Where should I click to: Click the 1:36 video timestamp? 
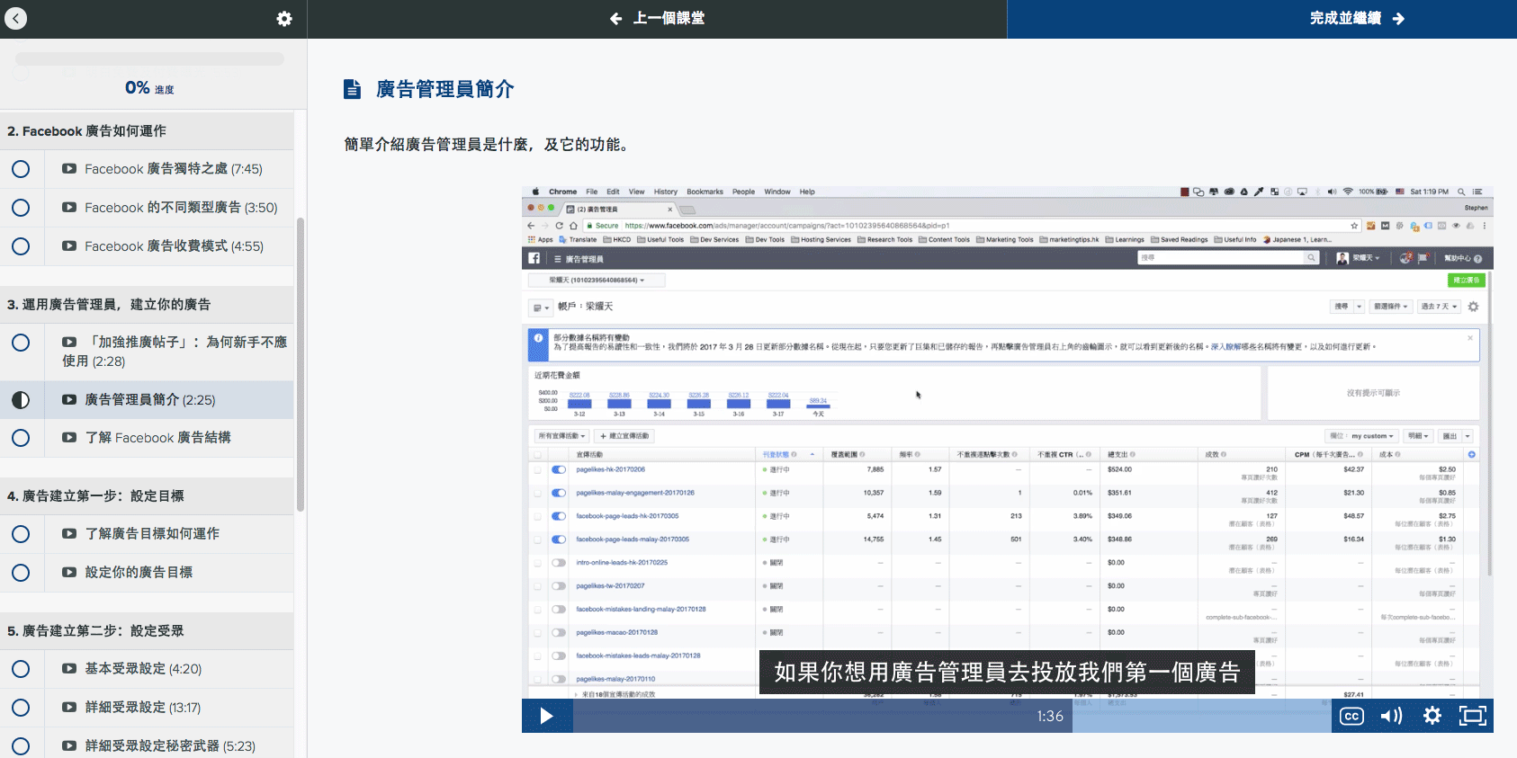[1050, 717]
